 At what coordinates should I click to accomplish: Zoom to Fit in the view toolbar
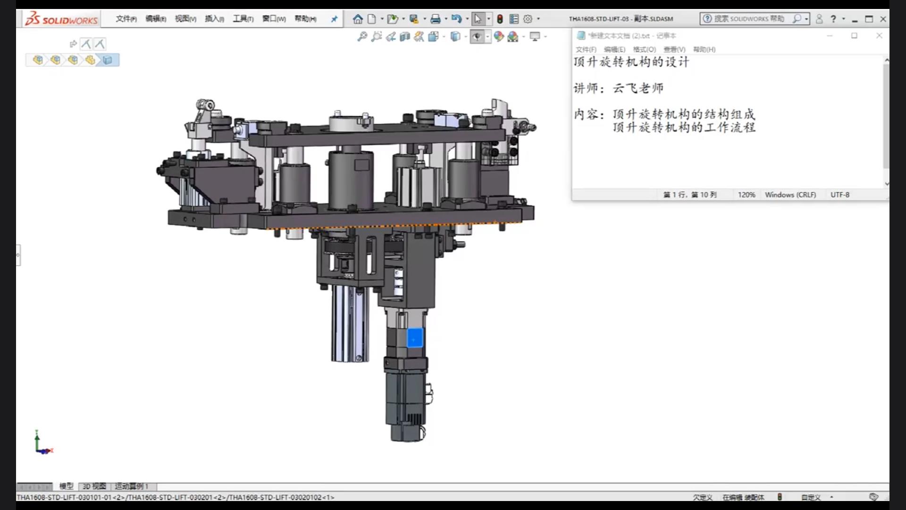click(x=362, y=36)
